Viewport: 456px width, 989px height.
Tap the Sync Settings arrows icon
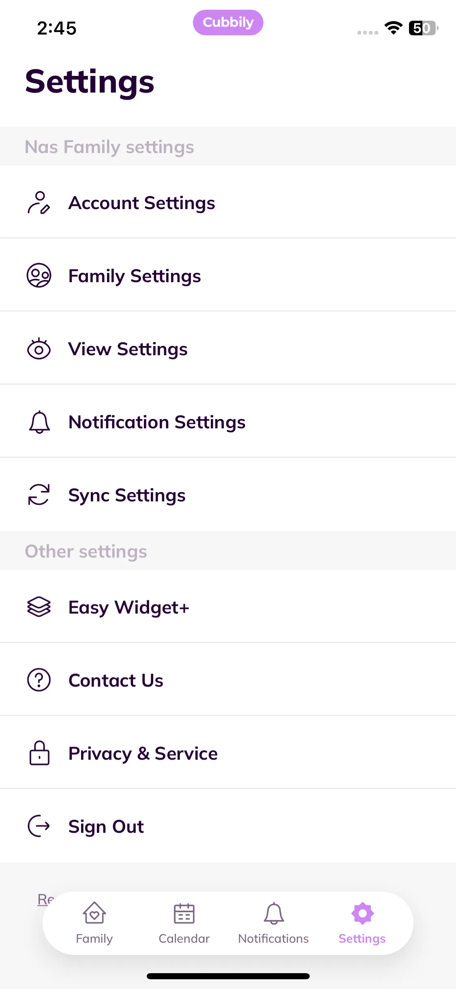tap(39, 495)
